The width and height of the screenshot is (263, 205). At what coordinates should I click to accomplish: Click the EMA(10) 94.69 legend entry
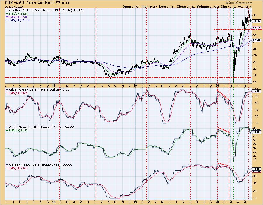tap(17, 93)
